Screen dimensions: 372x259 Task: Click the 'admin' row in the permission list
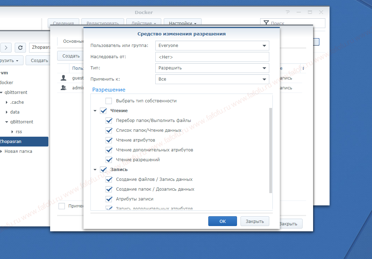coord(71,88)
